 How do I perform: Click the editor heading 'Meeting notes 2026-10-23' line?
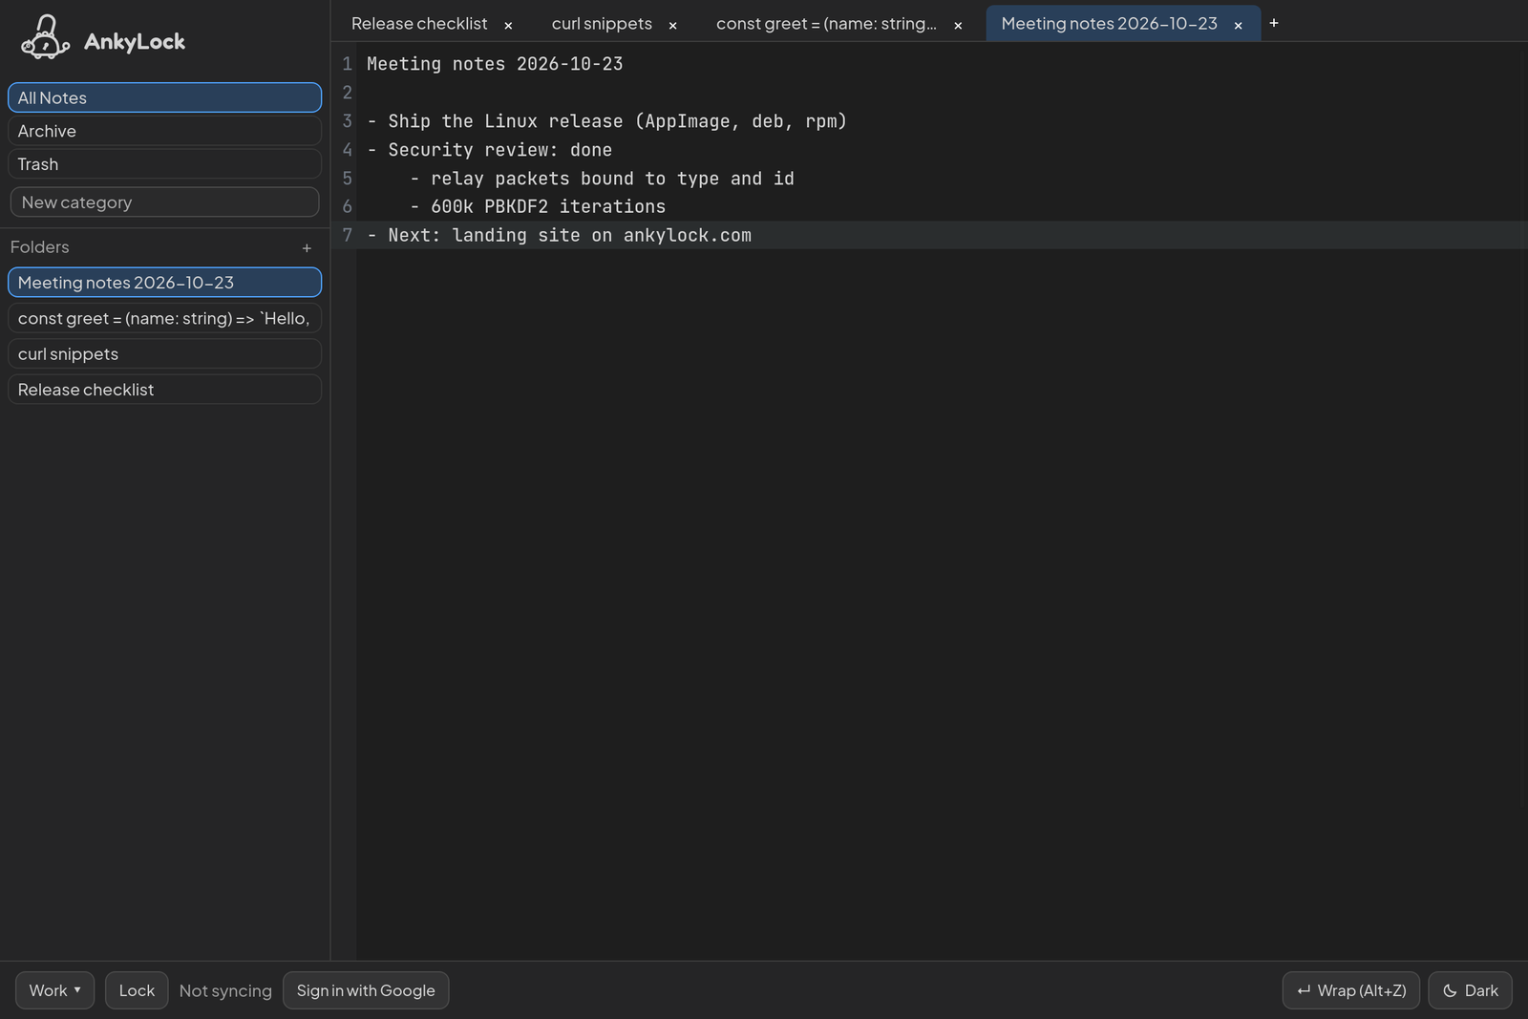click(x=495, y=64)
